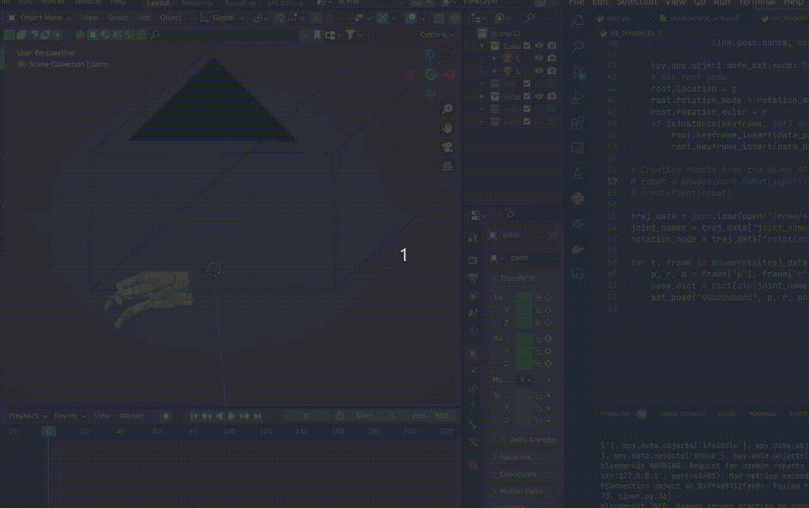Open the Keying dropdown

70,416
